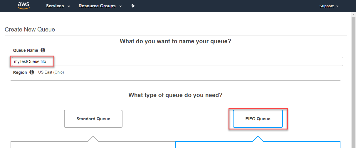Click the Region label text
This screenshot has width=356, height=148.
click(20, 72)
